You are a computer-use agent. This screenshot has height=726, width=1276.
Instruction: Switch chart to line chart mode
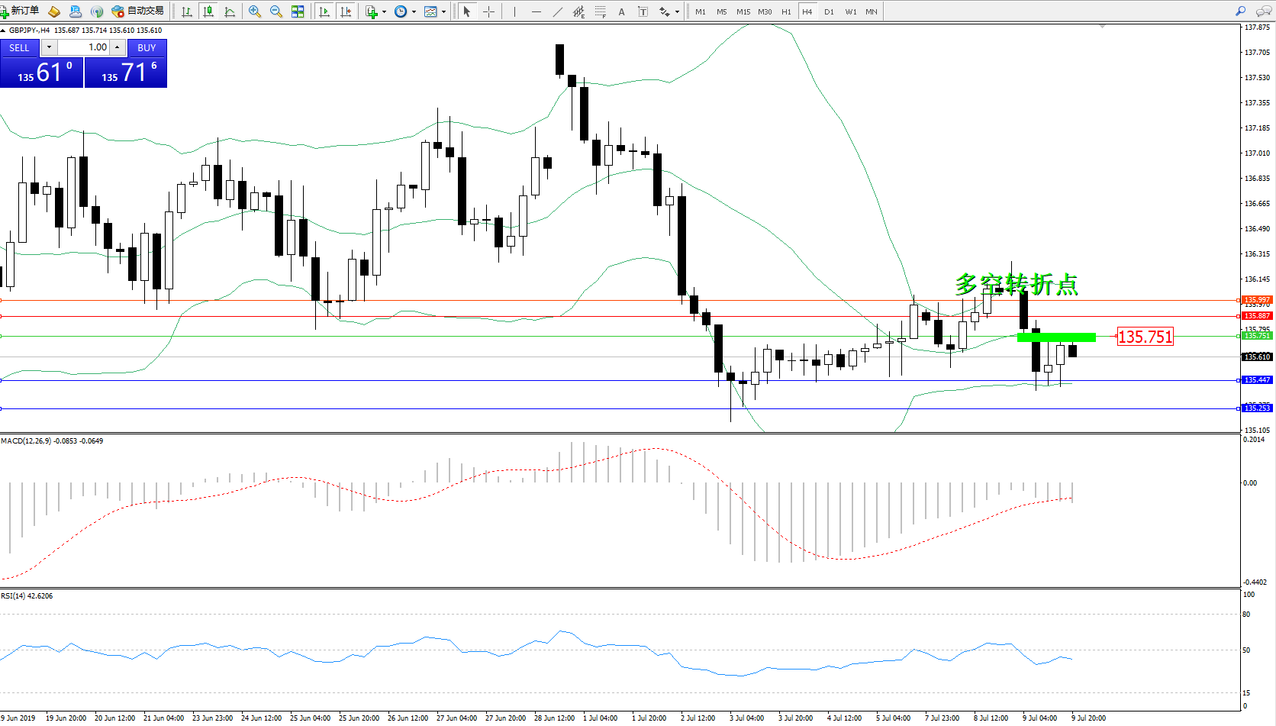(x=230, y=11)
